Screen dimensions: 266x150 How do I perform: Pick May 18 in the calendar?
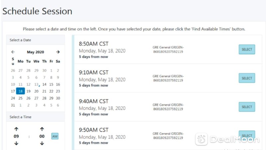(21, 91)
